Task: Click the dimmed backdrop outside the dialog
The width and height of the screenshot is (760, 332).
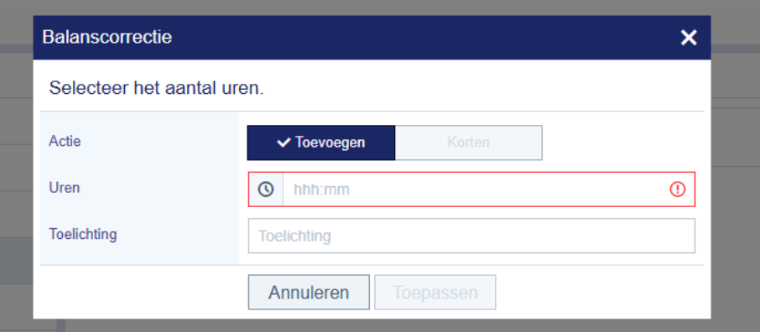Action: tap(736, 194)
